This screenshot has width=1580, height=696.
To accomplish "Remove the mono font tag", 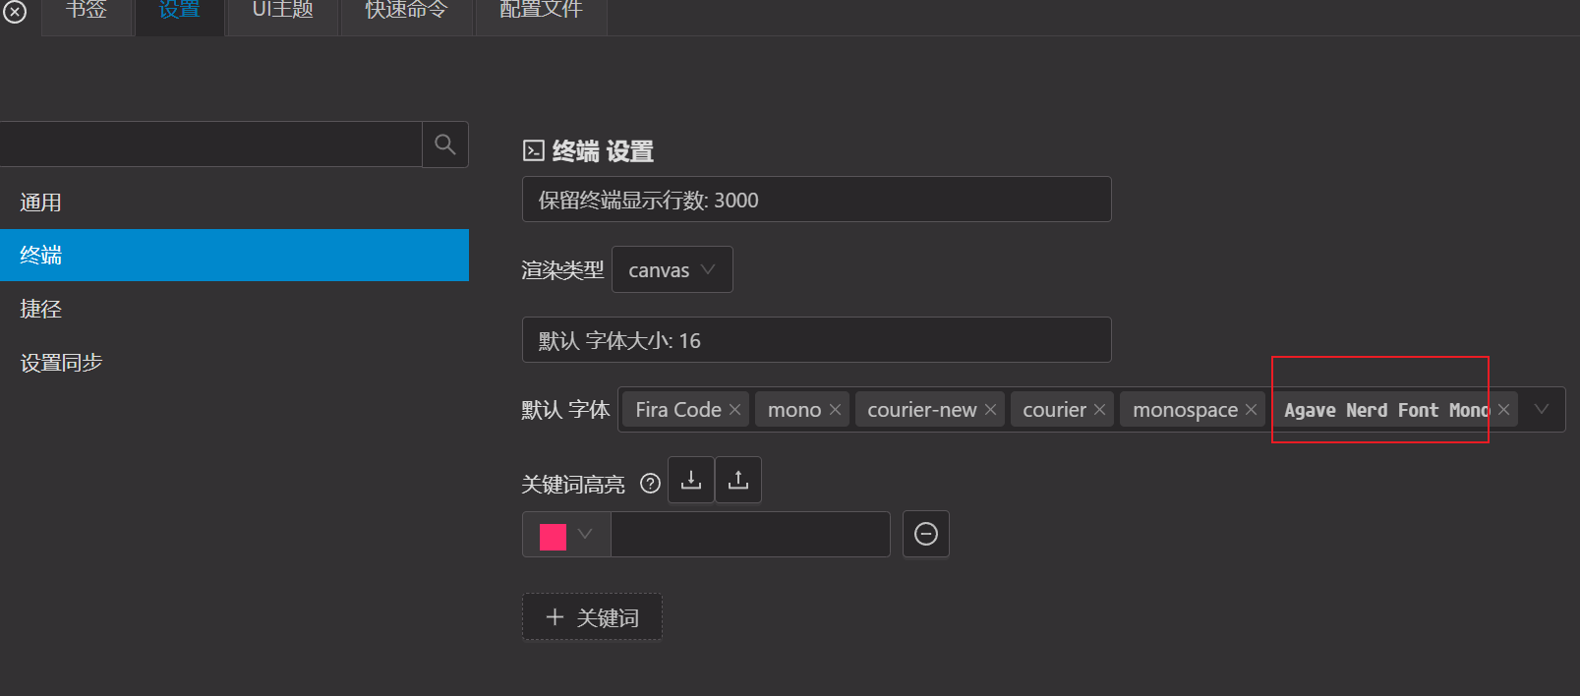I will 835,410.
